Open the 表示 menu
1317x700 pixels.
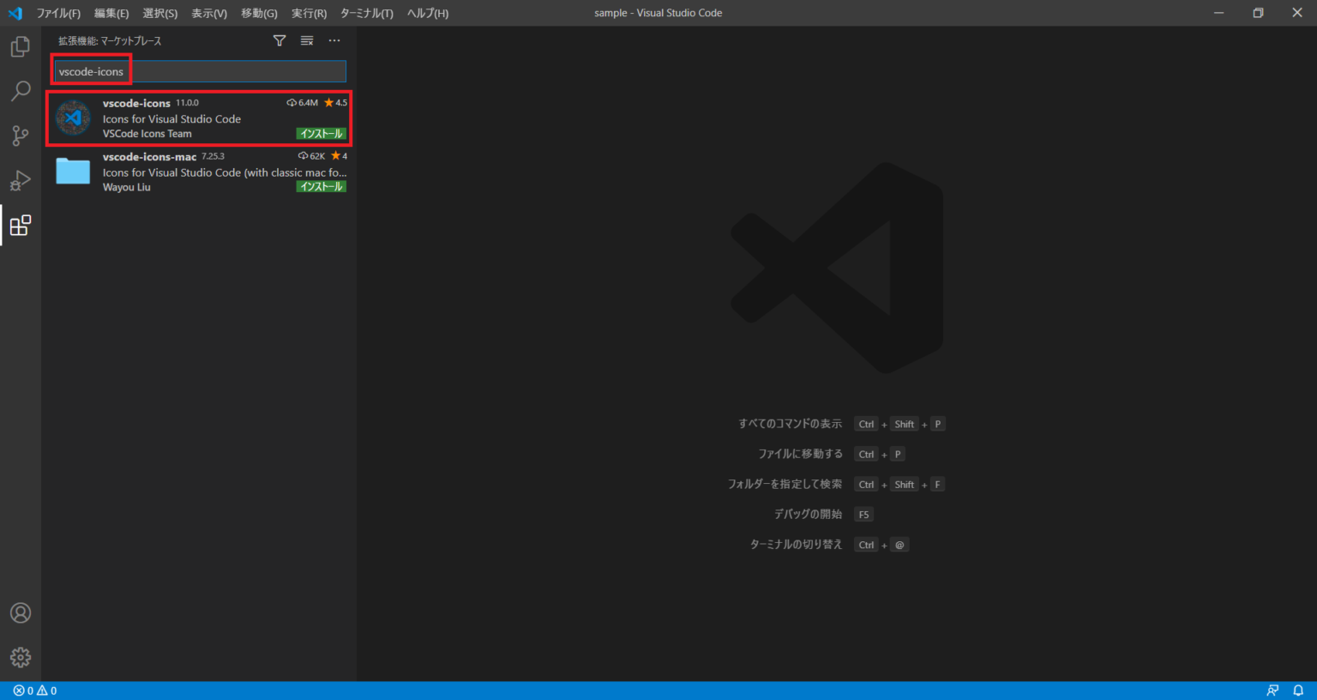[208, 13]
